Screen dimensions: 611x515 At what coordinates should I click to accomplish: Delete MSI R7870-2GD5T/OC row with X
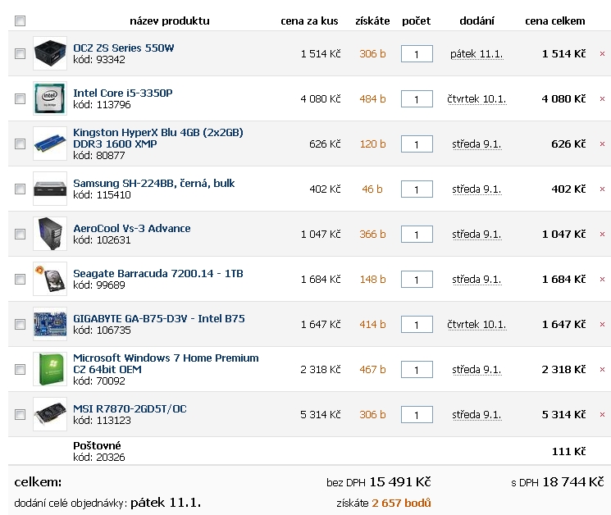point(602,414)
